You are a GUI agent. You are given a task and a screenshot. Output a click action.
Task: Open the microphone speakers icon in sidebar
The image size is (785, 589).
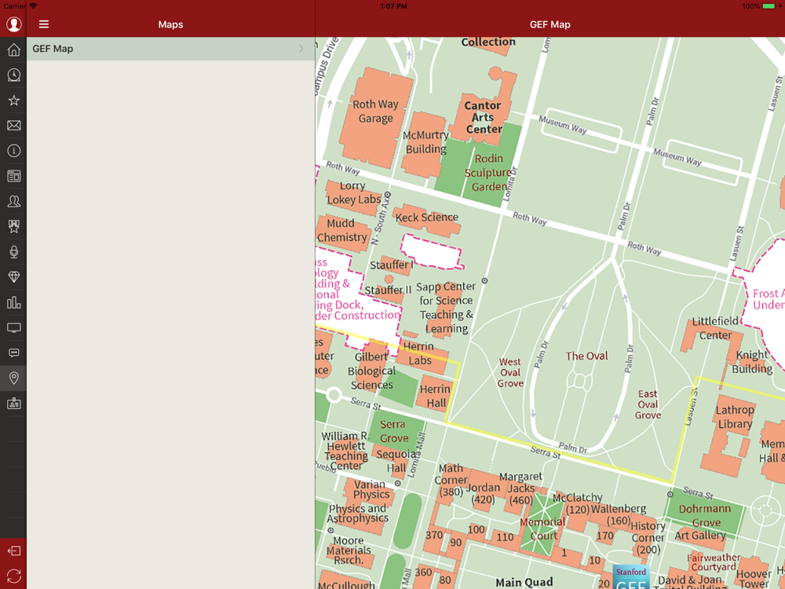[13, 252]
